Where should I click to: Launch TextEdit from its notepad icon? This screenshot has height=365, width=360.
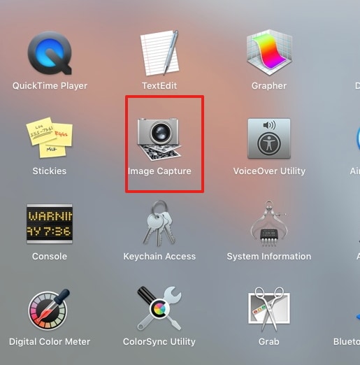click(x=159, y=52)
